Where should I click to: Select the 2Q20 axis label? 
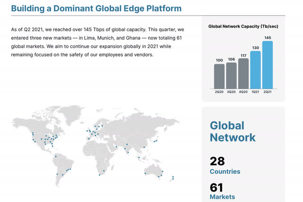[x=219, y=92]
